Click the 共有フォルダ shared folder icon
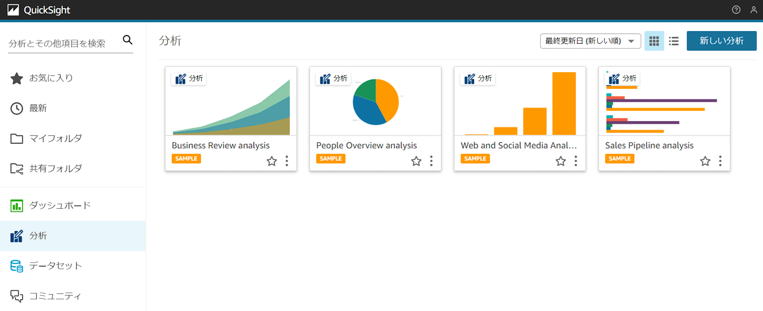 click(16, 169)
